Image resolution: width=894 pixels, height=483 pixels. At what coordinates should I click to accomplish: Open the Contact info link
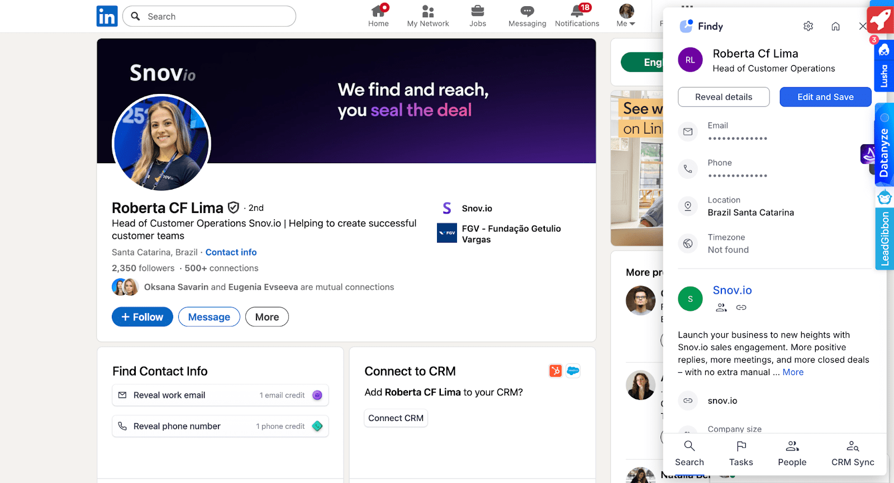(231, 252)
